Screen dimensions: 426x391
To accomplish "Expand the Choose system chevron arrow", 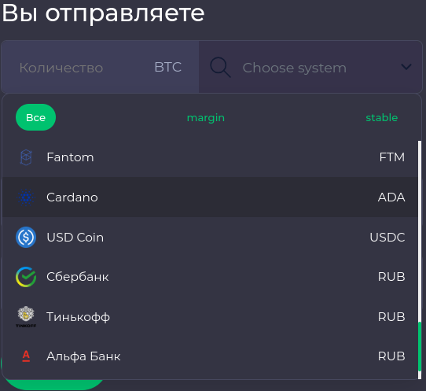I will 406,67.
